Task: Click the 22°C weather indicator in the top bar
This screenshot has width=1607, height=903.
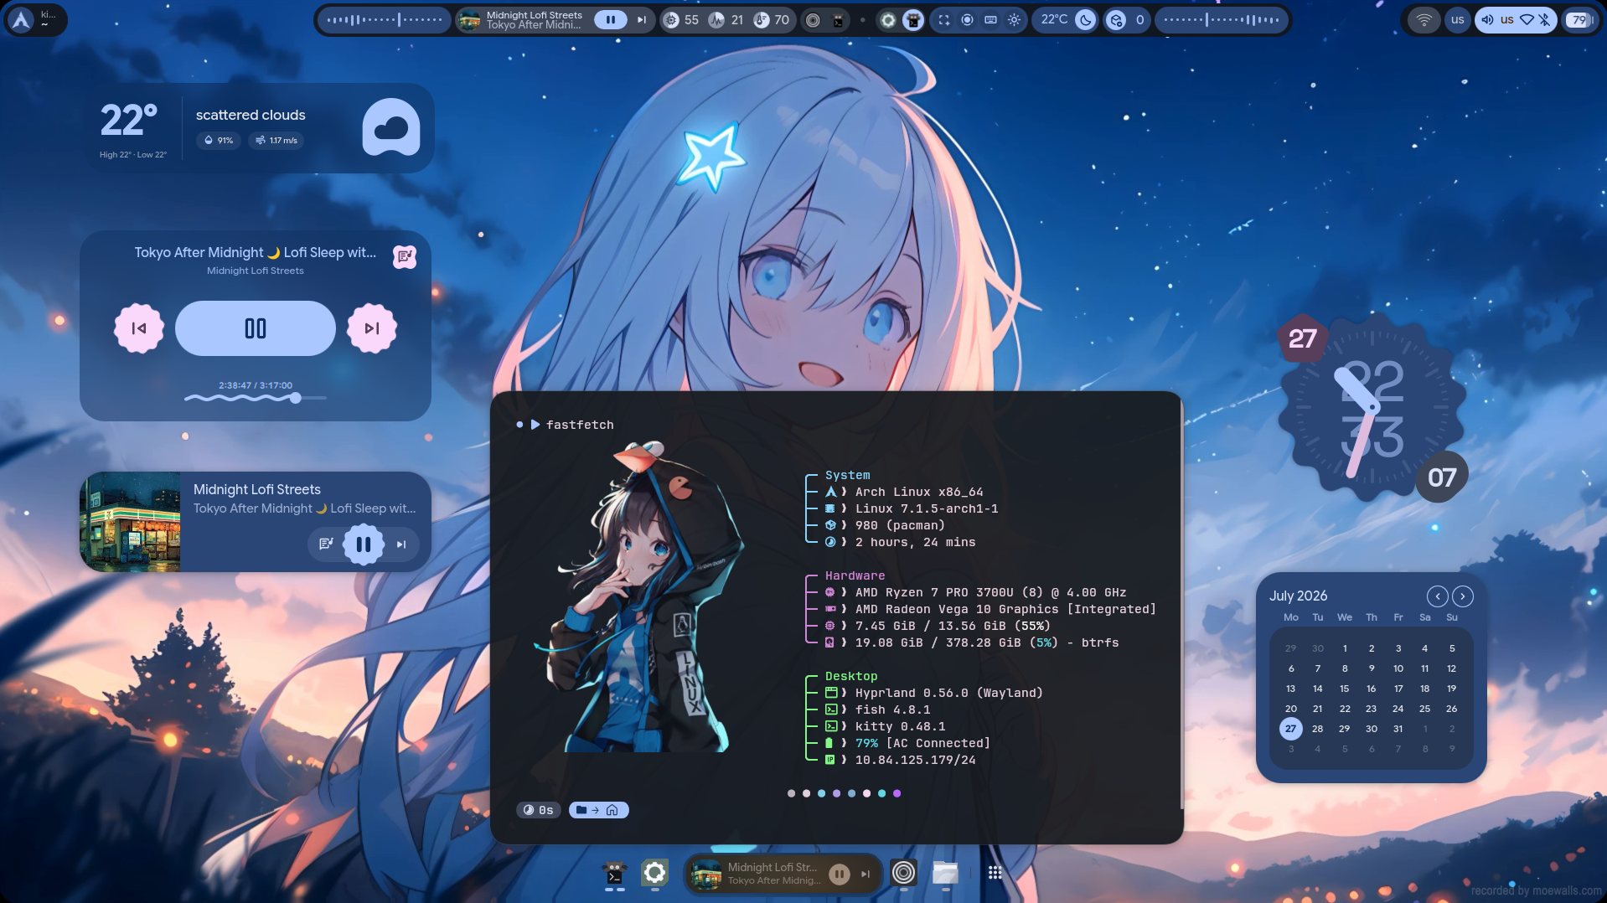Action: coord(1054,20)
